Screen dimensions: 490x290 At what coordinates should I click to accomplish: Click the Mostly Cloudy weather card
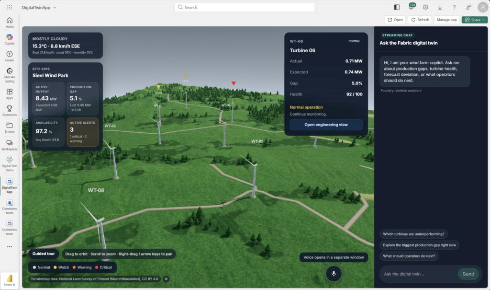[x=65, y=46]
